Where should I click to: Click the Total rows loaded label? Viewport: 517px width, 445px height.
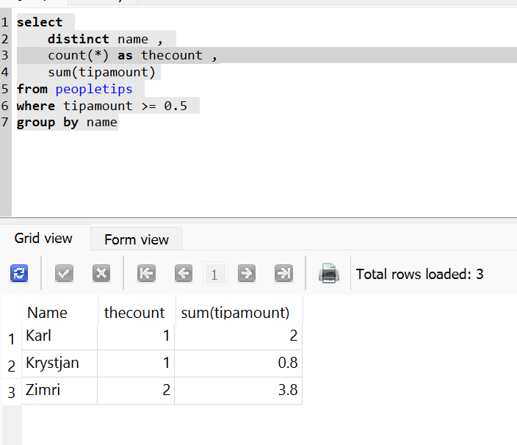tap(419, 274)
